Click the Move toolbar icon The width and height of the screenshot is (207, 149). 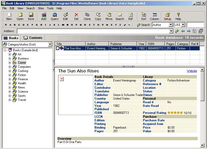pyautogui.click(x=109, y=17)
